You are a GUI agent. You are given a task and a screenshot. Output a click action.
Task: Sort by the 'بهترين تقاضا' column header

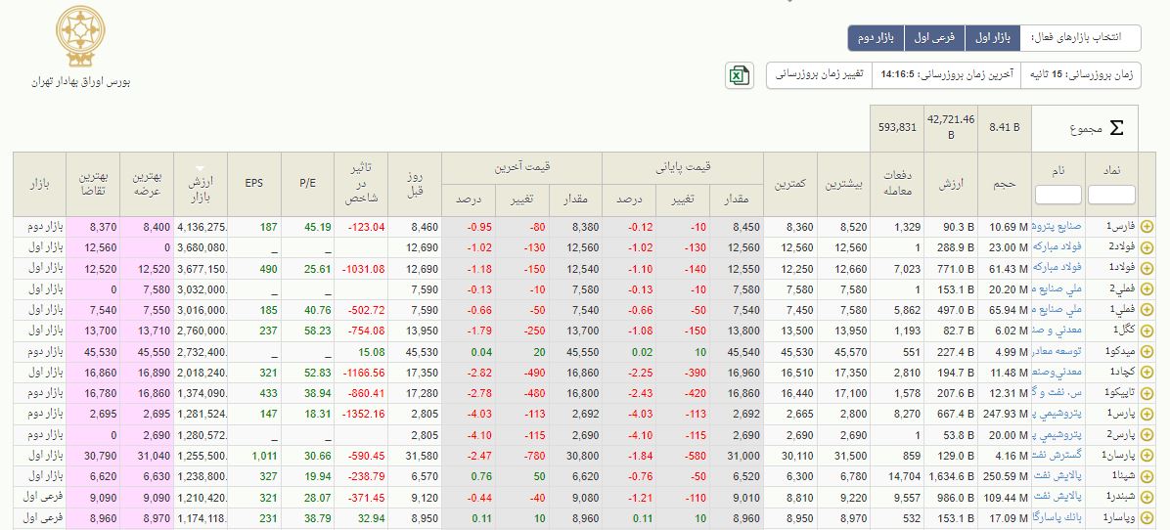tap(93, 185)
